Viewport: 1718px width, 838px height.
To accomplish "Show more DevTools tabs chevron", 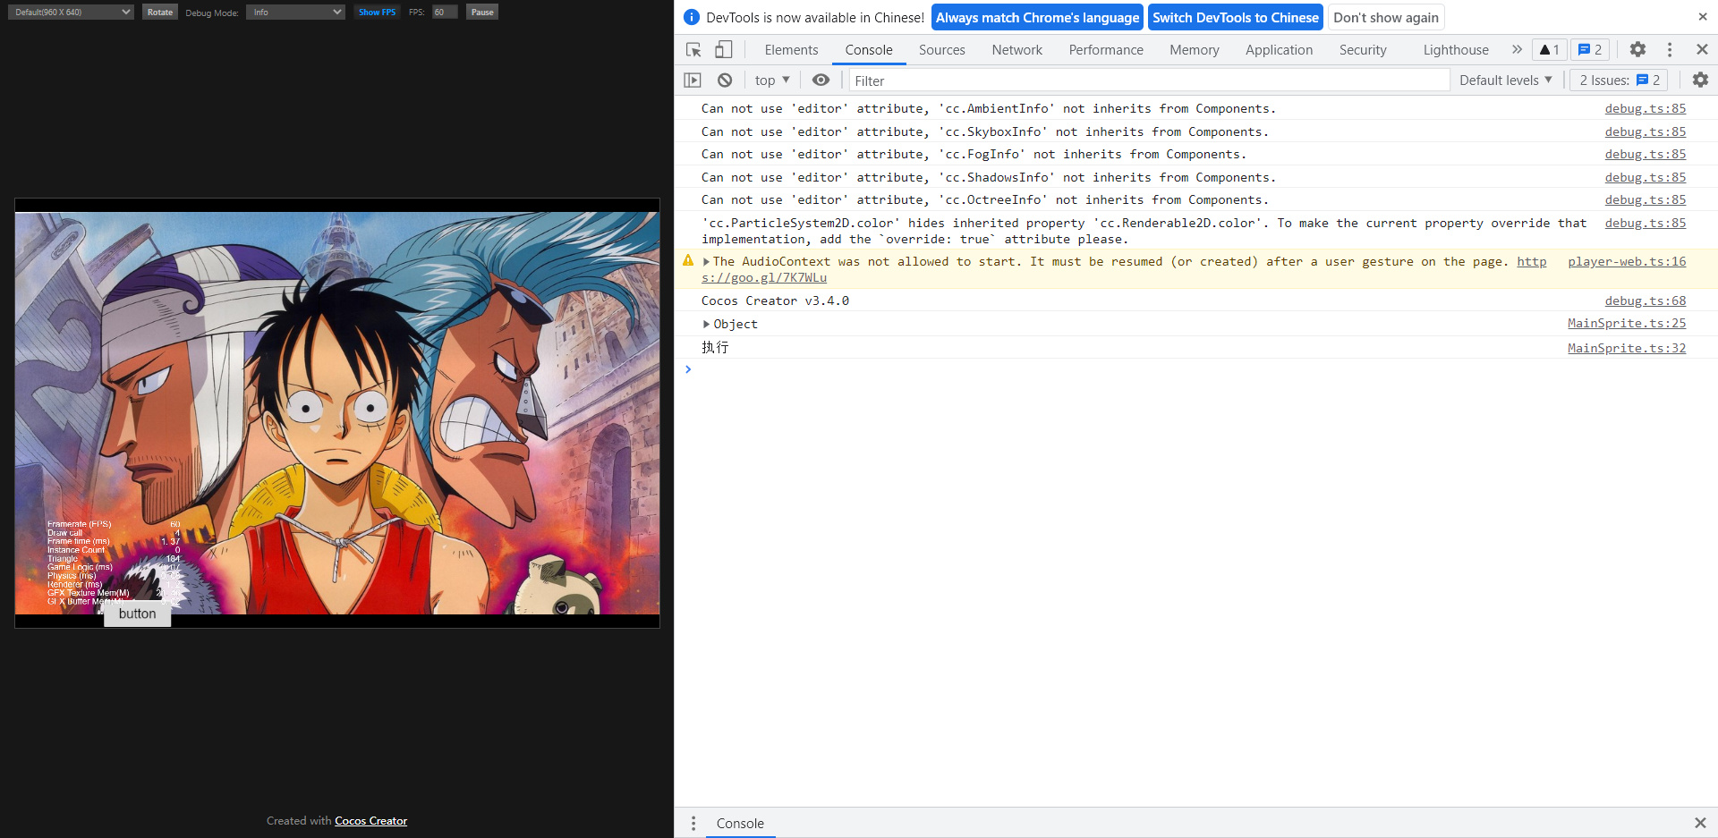I will point(1517,50).
